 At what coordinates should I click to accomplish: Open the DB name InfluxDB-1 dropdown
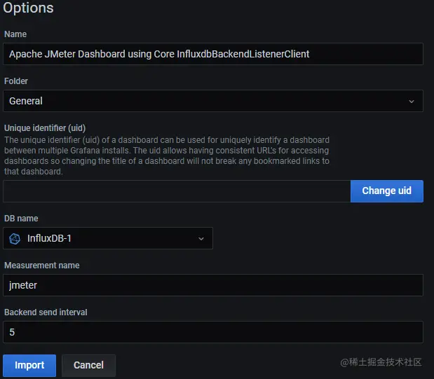[x=108, y=238]
